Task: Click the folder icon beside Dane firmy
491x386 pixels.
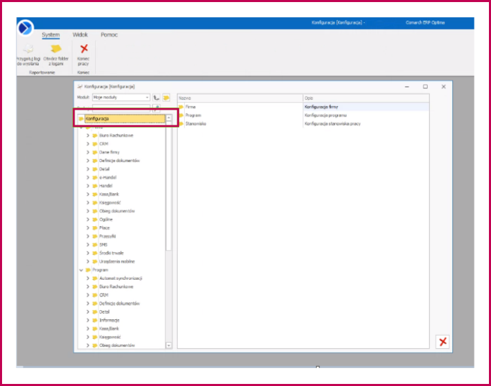Action: pyautogui.click(x=94, y=152)
